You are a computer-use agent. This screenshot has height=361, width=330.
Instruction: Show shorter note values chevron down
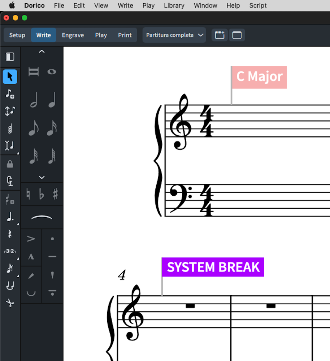[x=42, y=177]
